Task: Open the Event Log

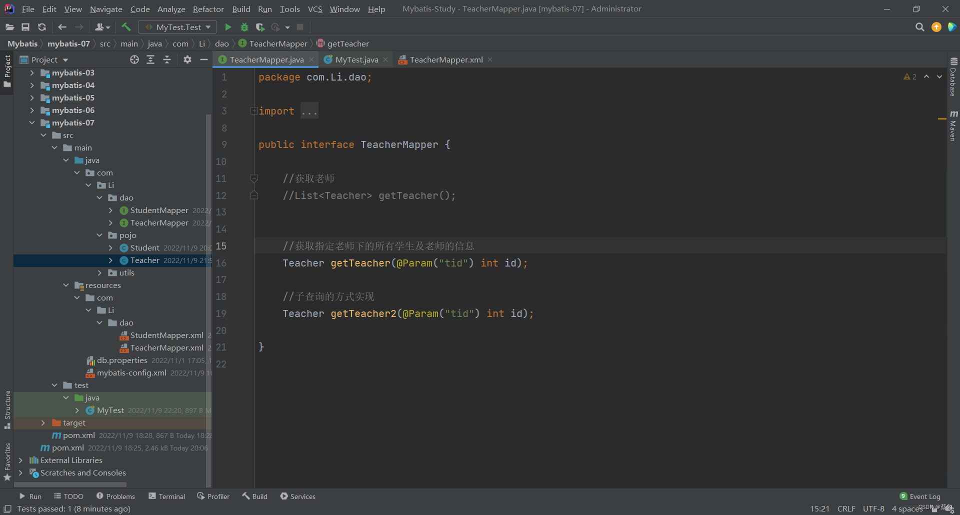Action: 920,496
